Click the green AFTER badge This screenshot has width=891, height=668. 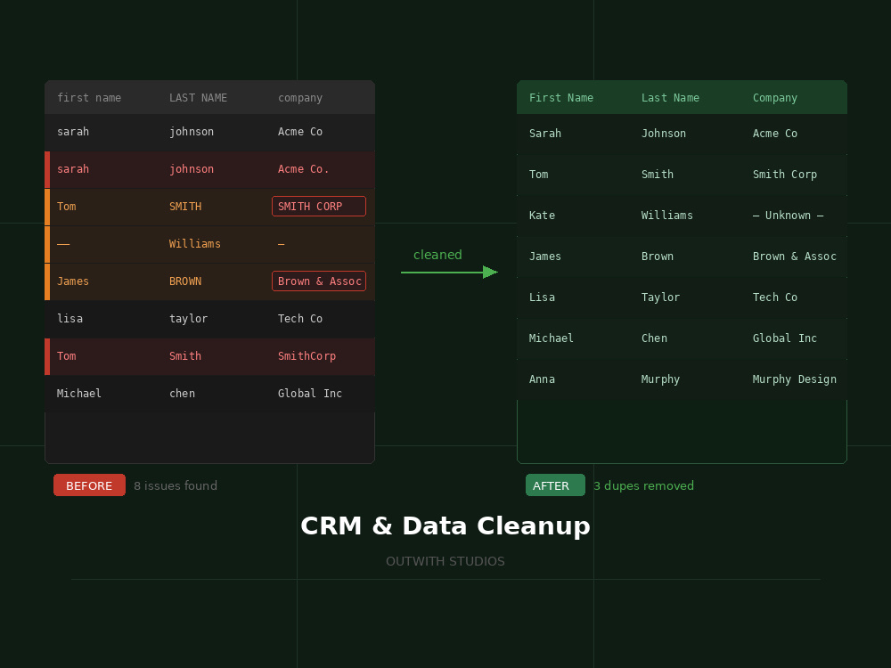pos(555,485)
